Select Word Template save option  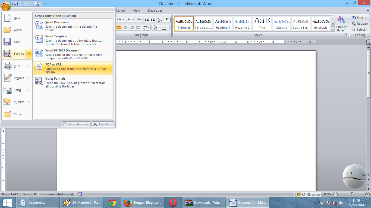(x=73, y=40)
